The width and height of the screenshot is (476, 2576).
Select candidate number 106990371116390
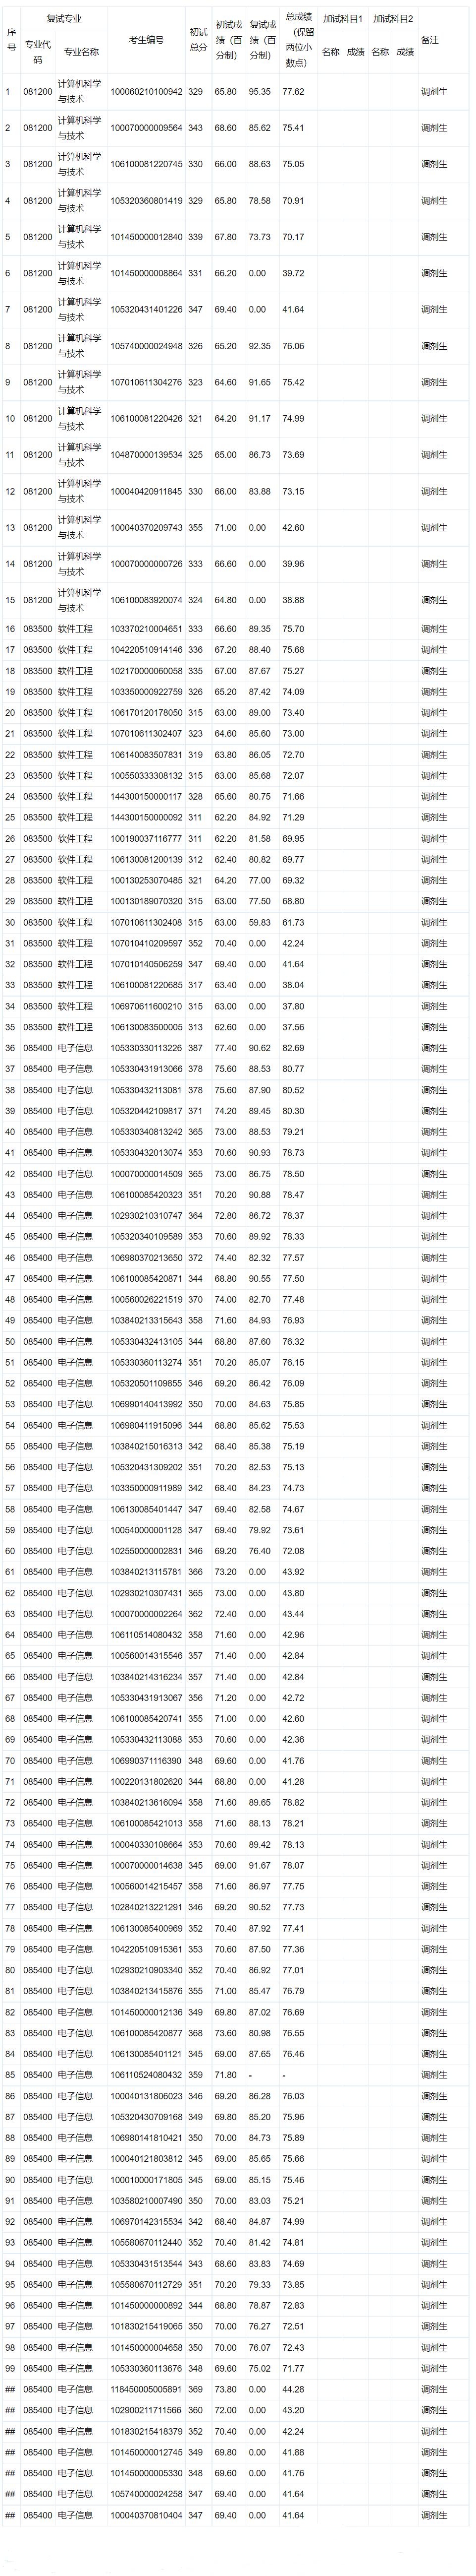tap(146, 1761)
